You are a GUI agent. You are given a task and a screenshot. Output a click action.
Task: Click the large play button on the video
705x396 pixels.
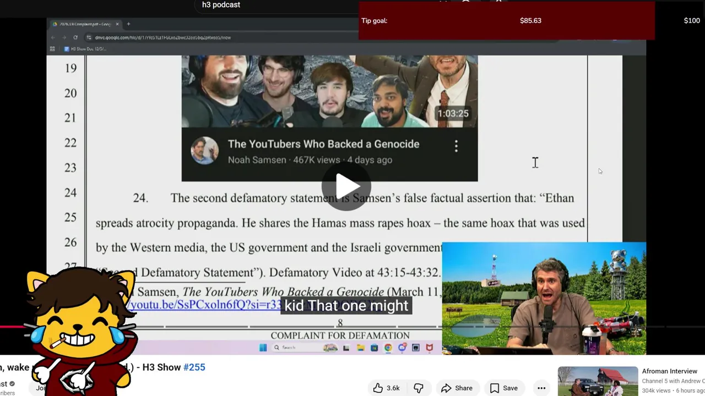(x=346, y=187)
